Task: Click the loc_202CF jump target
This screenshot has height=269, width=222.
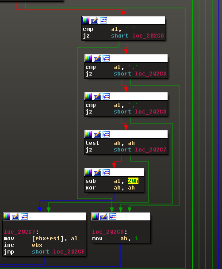Action: tap(69, 252)
